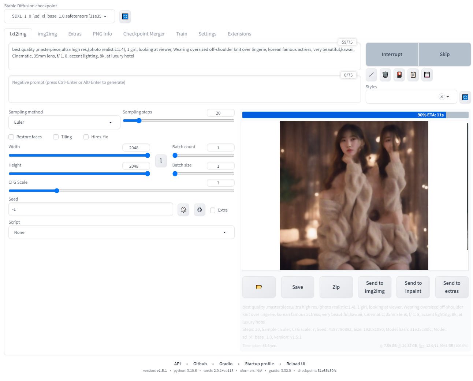Open the Stable Diffusion checkpoint dropdown
The height and width of the screenshot is (381, 473).
coord(59,16)
